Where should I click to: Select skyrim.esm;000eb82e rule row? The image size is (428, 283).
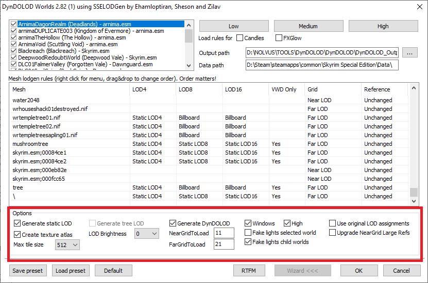click(x=210, y=170)
